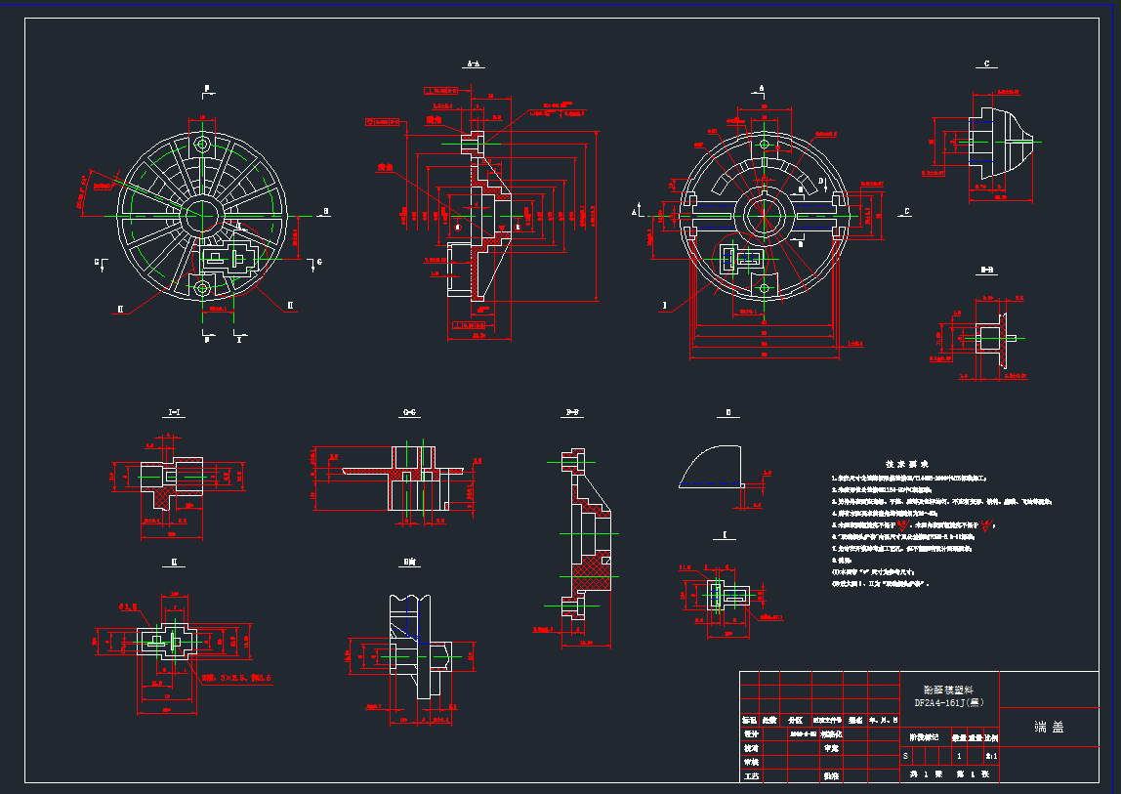Click bottom mounting hole in left view
The width and height of the screenshot is (1121, 794).
click(x=202, y=287)
